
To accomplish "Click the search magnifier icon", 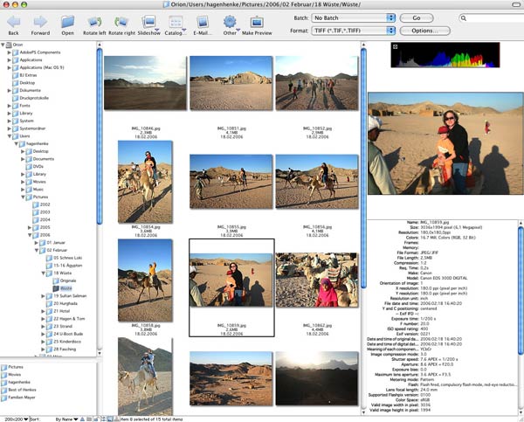I will click(463, 18).
